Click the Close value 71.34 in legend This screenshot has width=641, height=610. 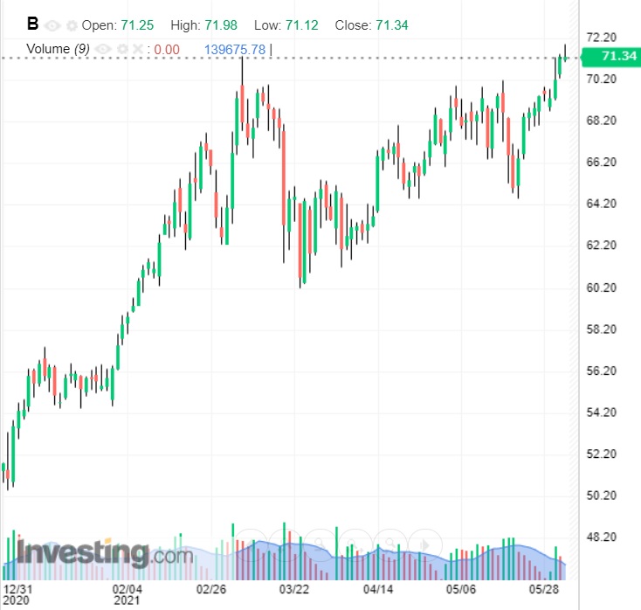(392, 25)
